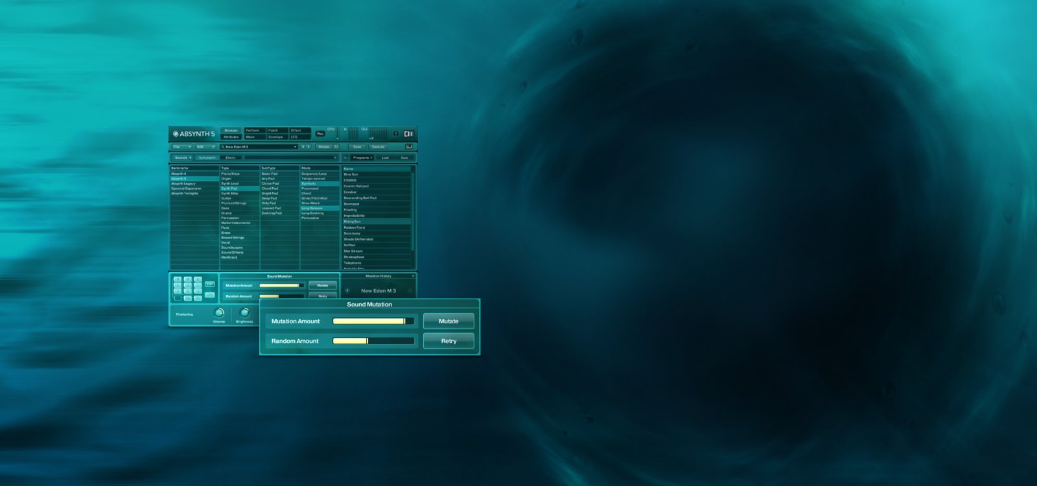Screen dimensions: 1037x486
Task: Switch to the Perform tab
Action: click(x=252, y=130)
